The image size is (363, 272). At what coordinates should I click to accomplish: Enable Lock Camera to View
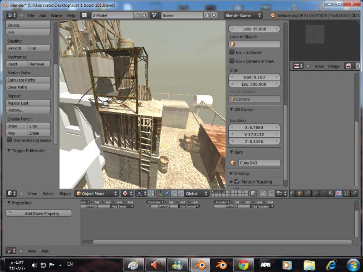(x=232, y=61)
